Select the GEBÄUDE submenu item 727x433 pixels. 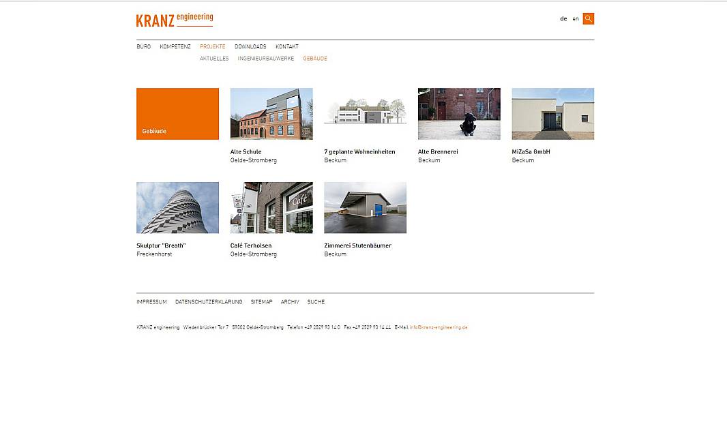(315, 59)
